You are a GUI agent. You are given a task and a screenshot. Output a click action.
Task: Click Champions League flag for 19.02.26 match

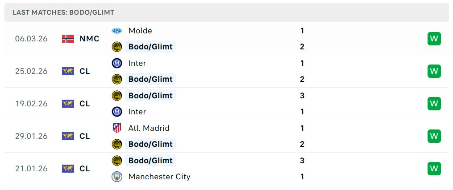pos(68,104)
